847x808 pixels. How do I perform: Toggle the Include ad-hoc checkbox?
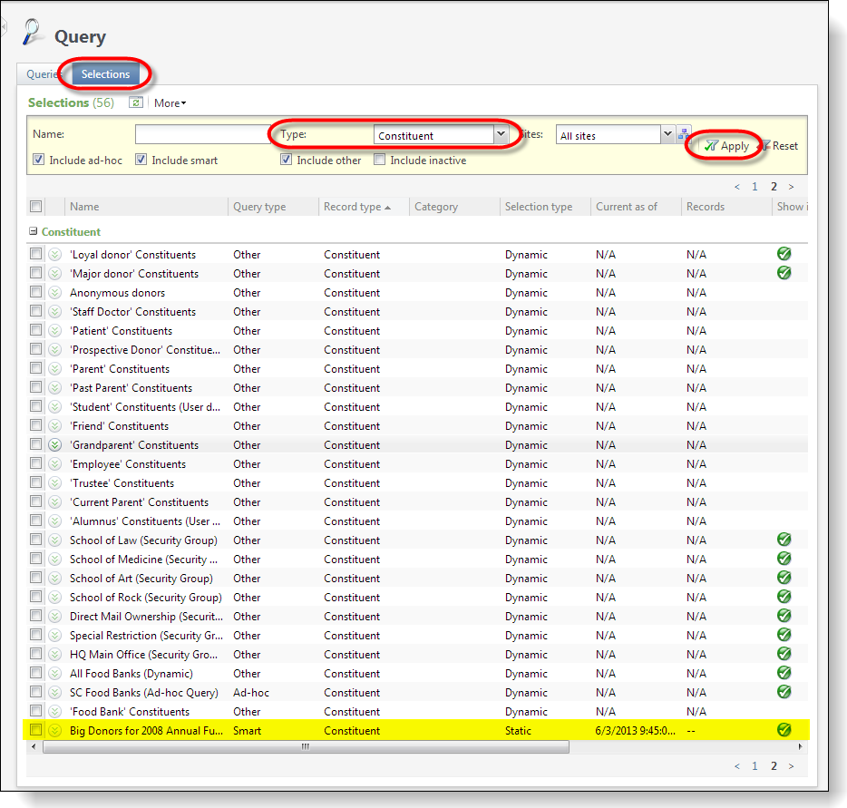[x=39, y=160]
